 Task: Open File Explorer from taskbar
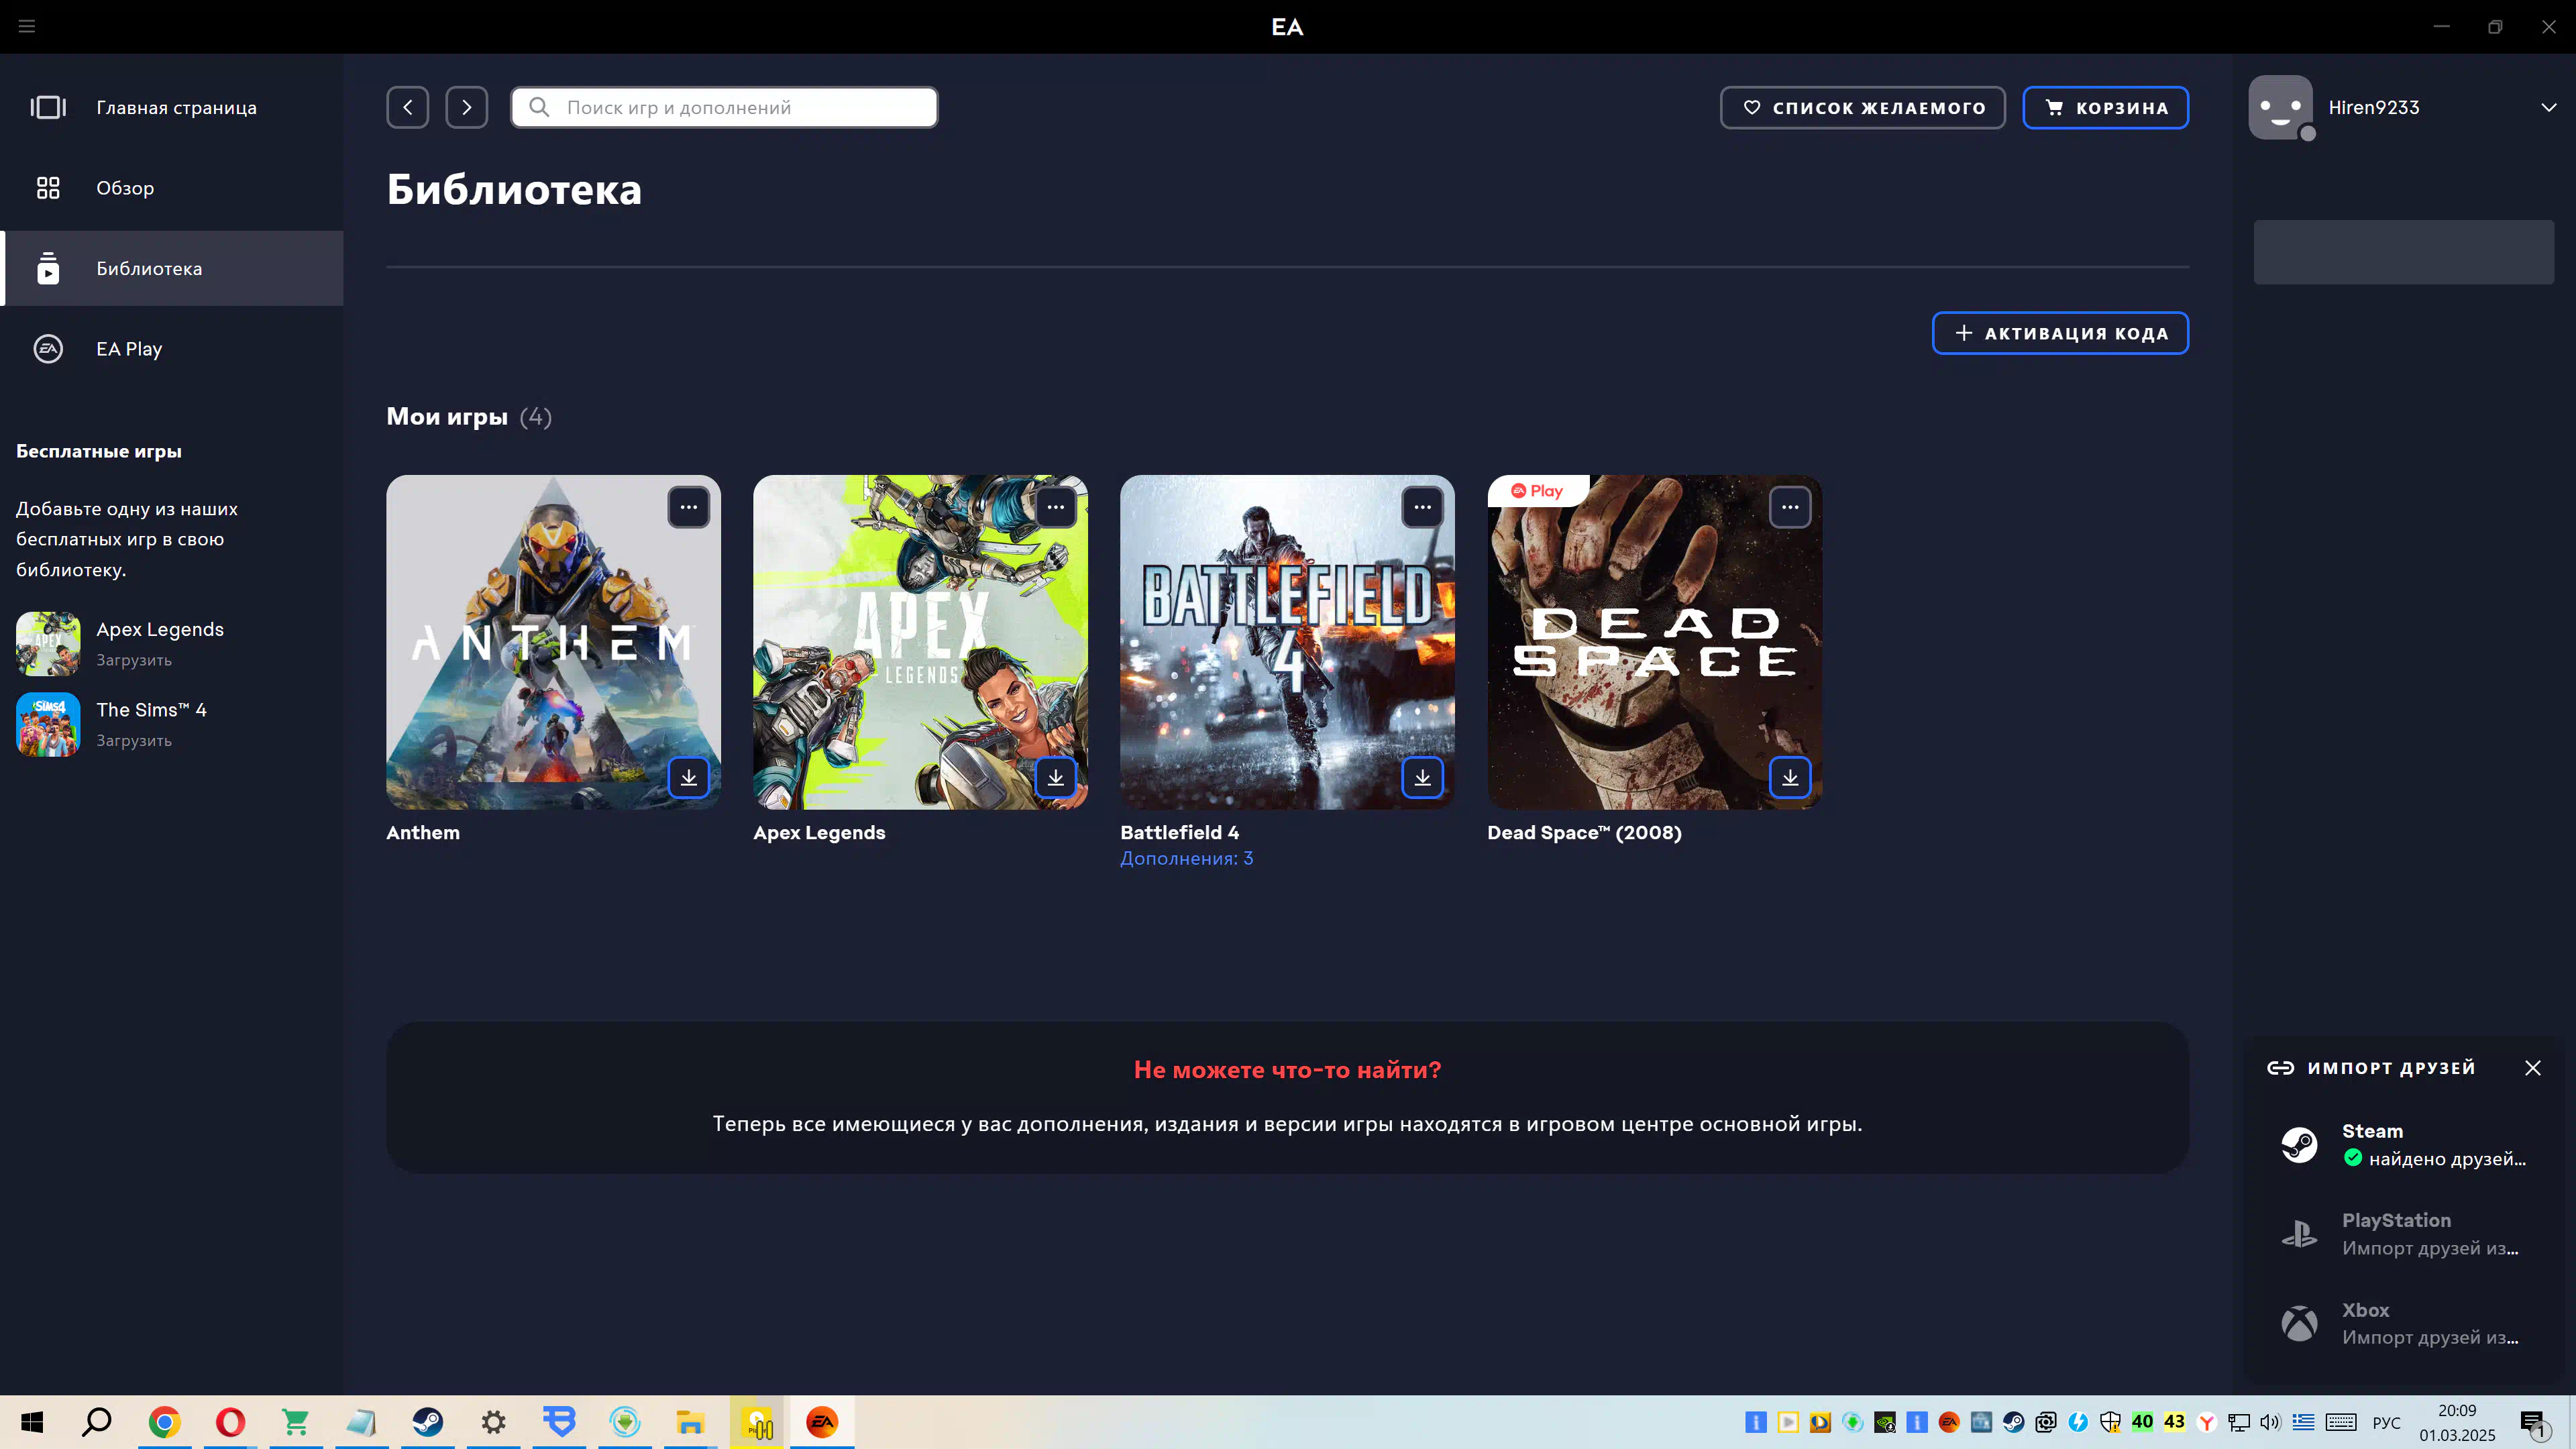point(690,1422)
